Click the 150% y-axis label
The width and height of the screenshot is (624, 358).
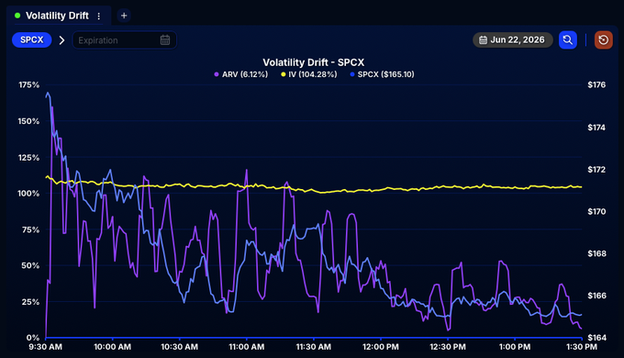point(28,121)
